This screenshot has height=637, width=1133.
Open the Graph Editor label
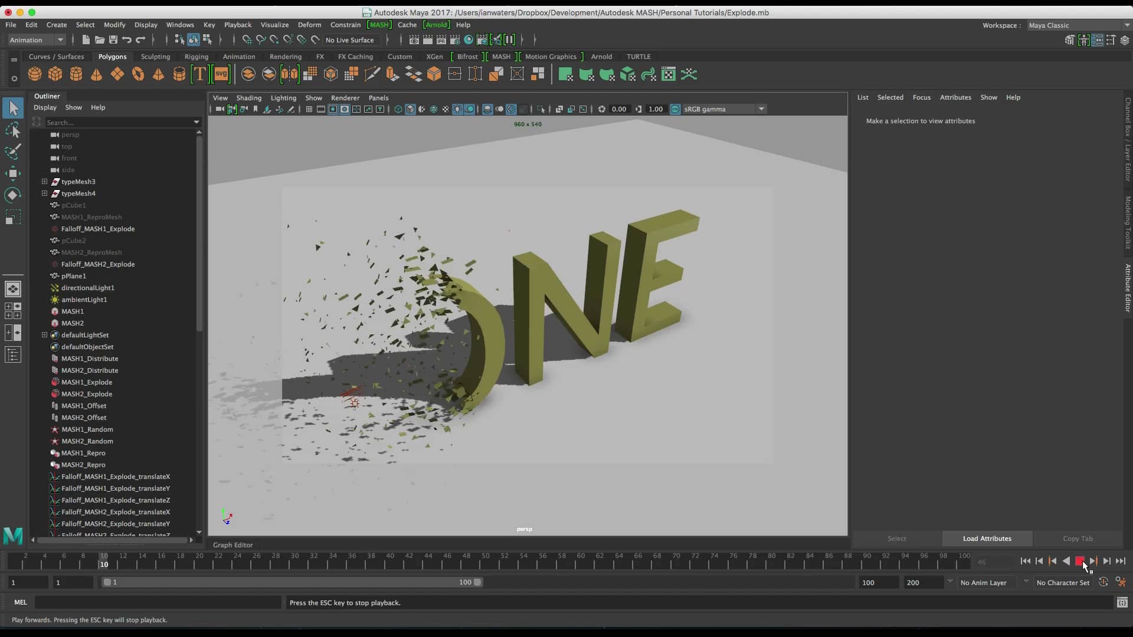pyautogui.click(x=233, y=545)
